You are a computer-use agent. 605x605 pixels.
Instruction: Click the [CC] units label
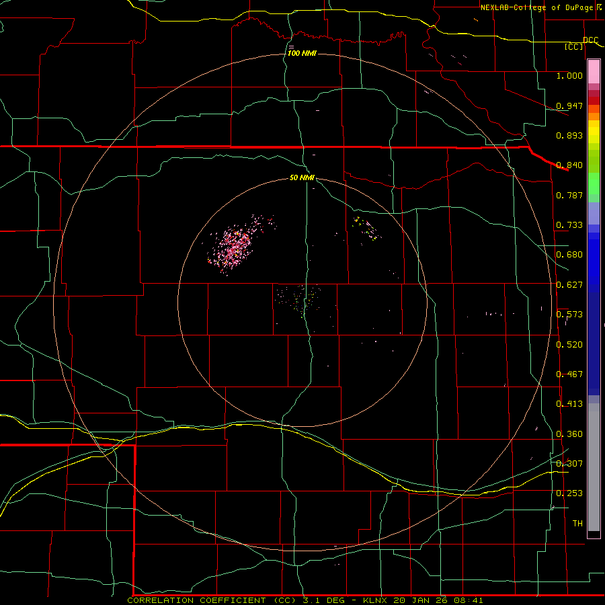(x=574, y=46)
